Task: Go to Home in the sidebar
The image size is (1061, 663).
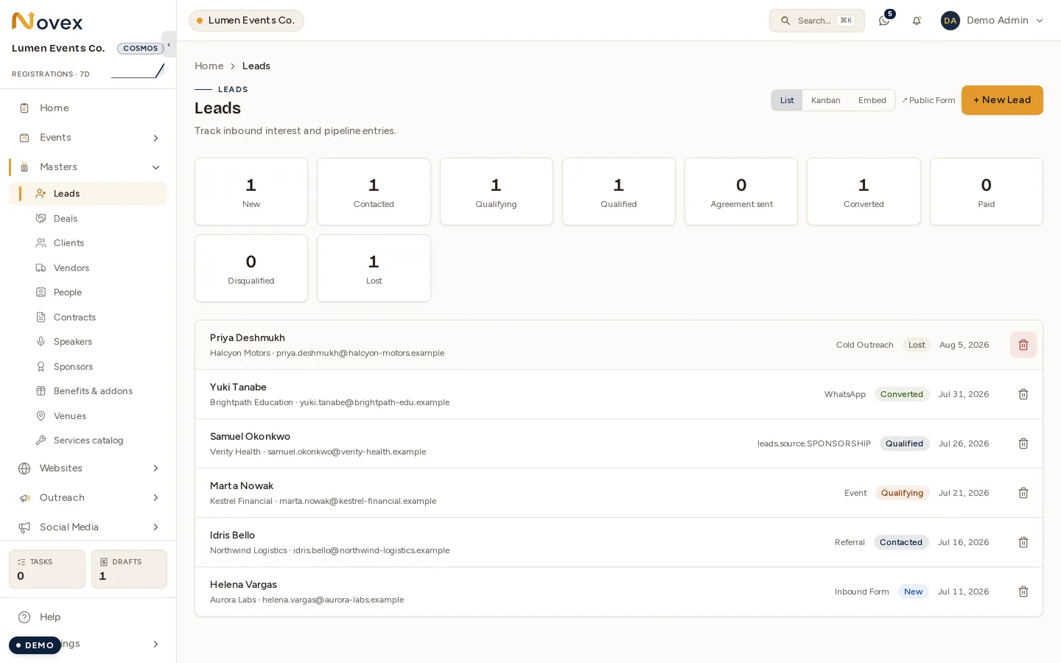Action: pos(88,108)
